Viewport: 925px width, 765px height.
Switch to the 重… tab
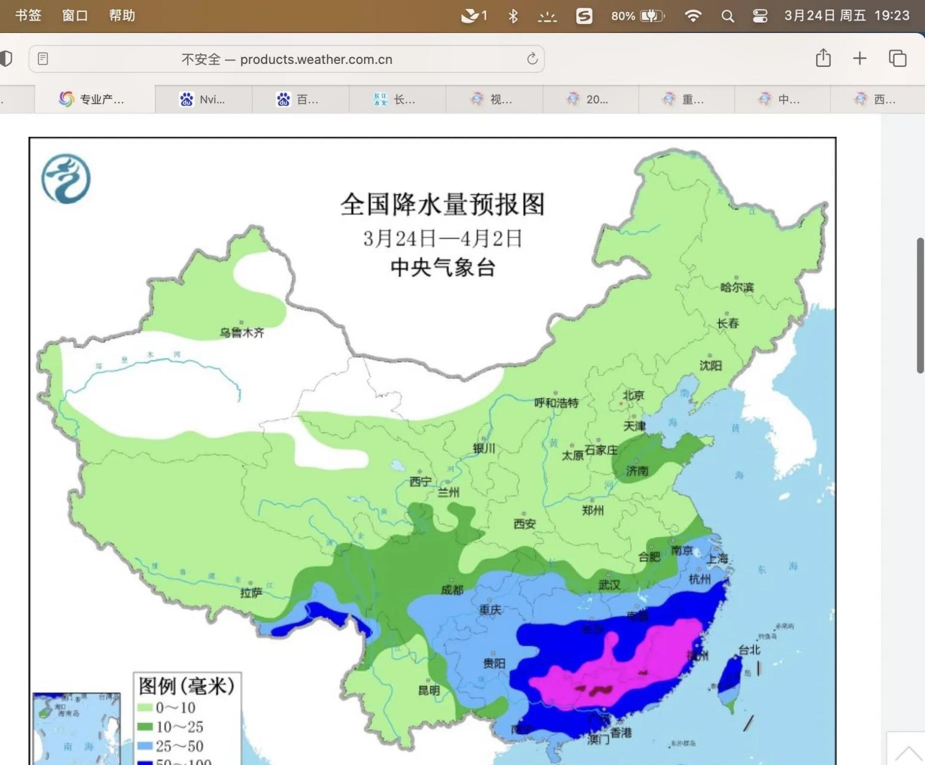coord(686,99)
